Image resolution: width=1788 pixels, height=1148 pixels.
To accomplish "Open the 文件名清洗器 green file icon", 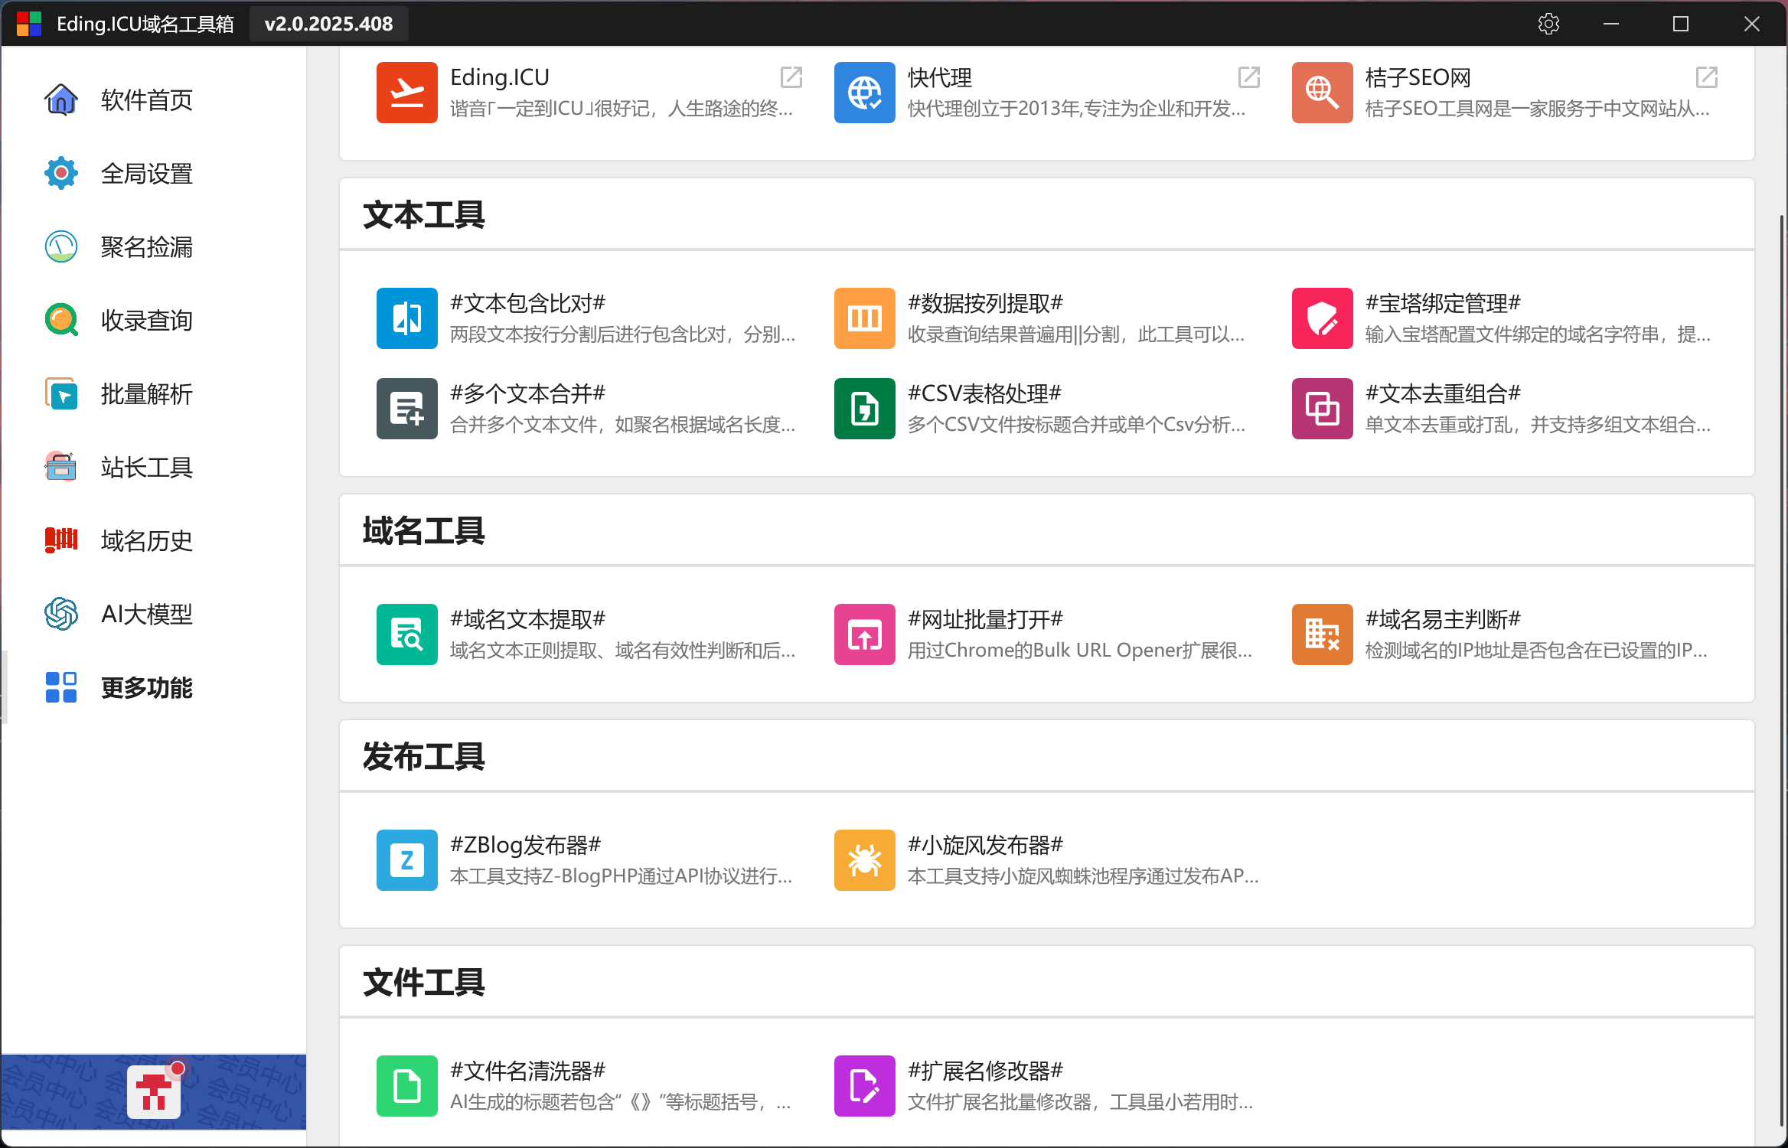I will (x=406, y=1085).
